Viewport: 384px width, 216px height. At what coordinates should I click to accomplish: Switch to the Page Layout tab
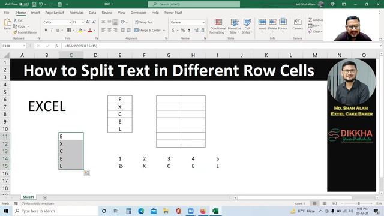pyautogui.click(x=55, y=13)
